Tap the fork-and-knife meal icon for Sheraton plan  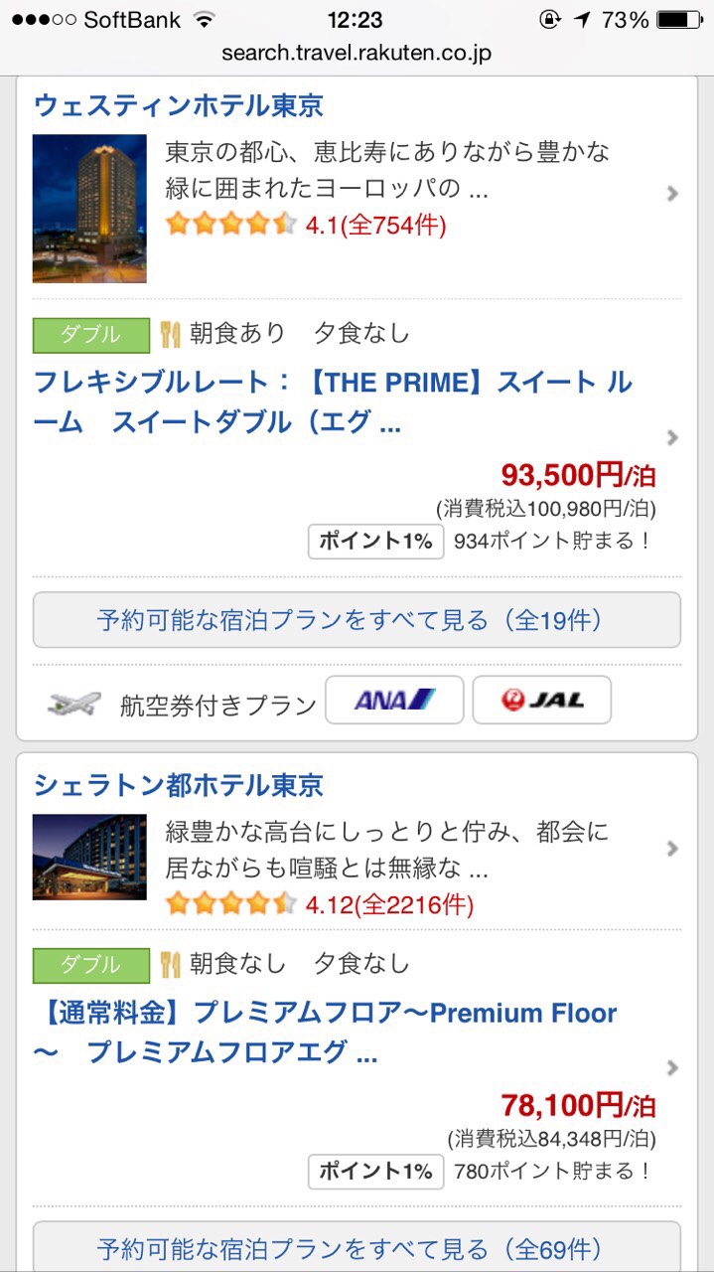tap(170, 964)
